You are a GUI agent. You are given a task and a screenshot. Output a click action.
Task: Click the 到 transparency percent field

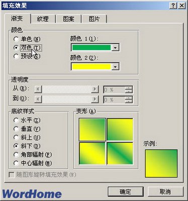[114, 99]
